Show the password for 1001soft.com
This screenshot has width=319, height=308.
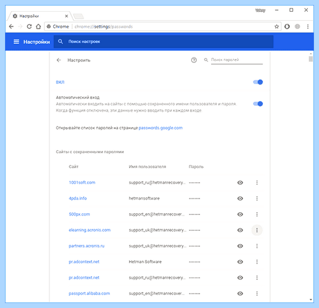tap(240, 182)
